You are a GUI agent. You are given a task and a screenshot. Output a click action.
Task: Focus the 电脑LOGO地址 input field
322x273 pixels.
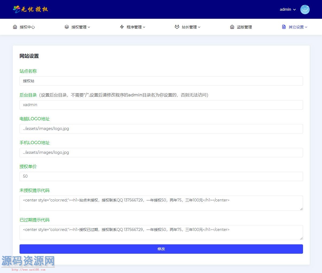point(161,129)
